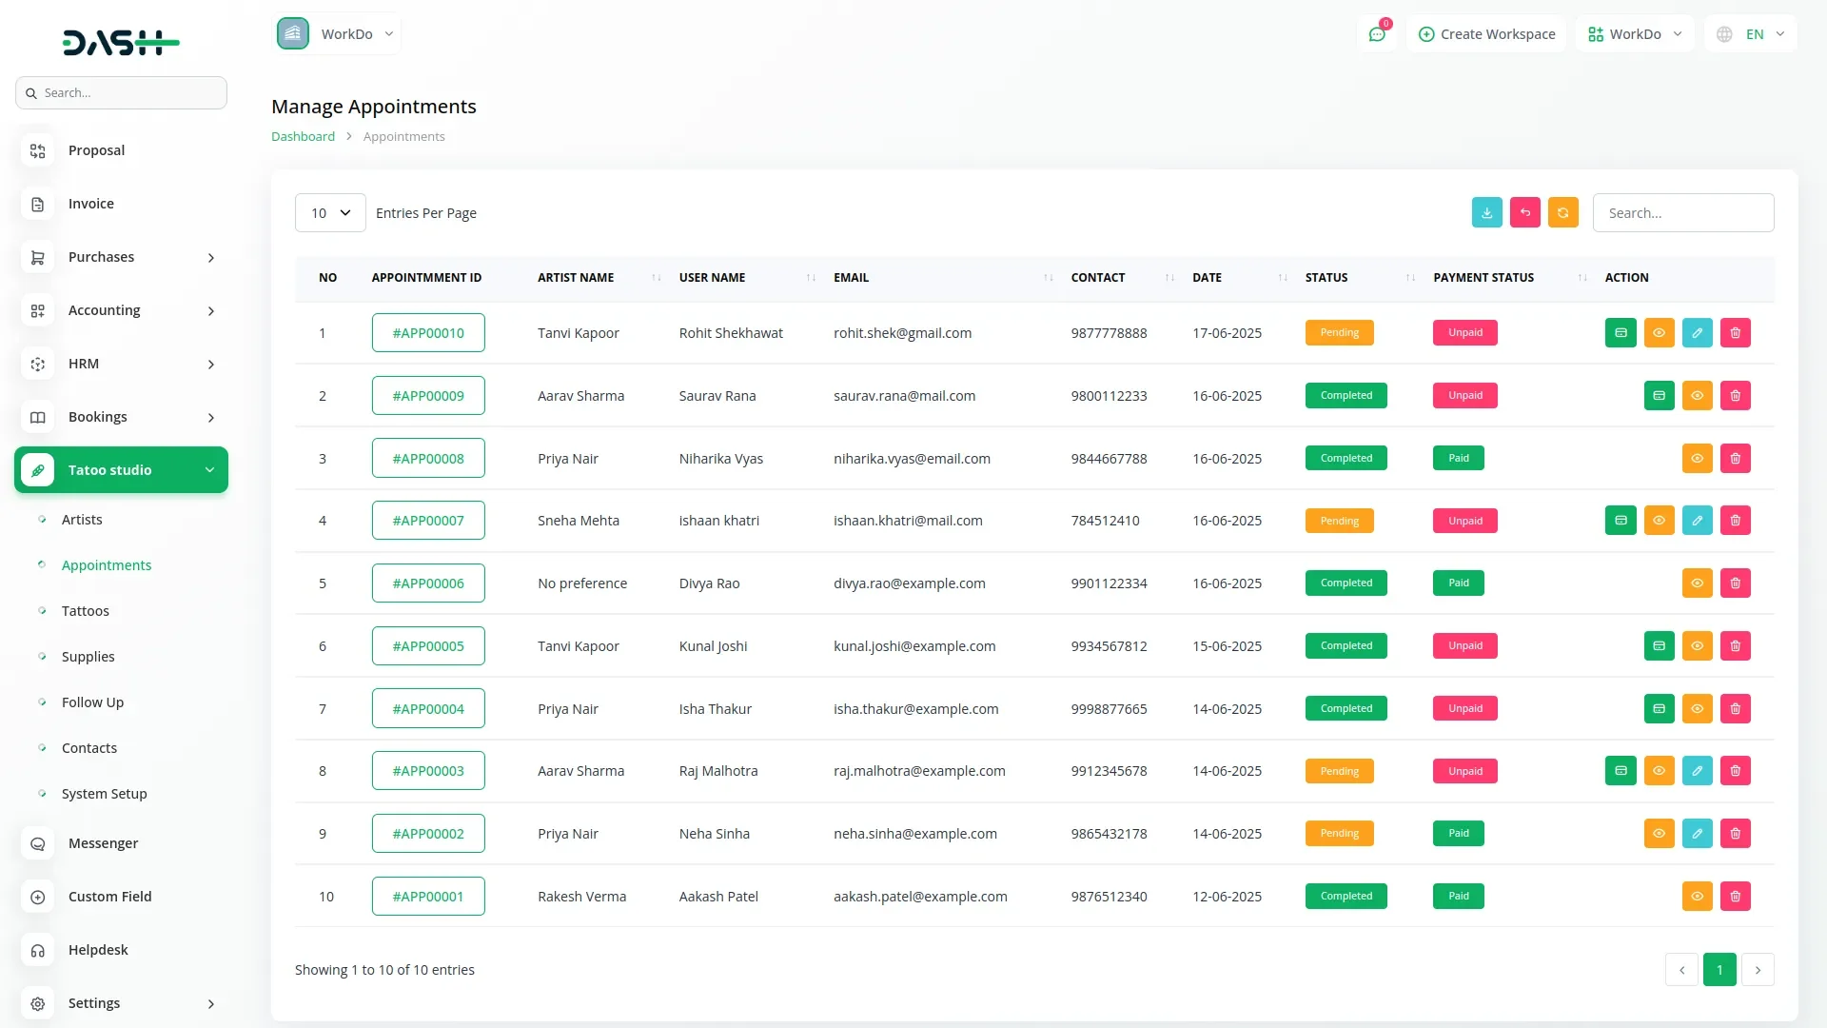Viewport: 1827px width, 1028px height.
Task: Open the EN language dropdown
Action: click(1752, 34)
